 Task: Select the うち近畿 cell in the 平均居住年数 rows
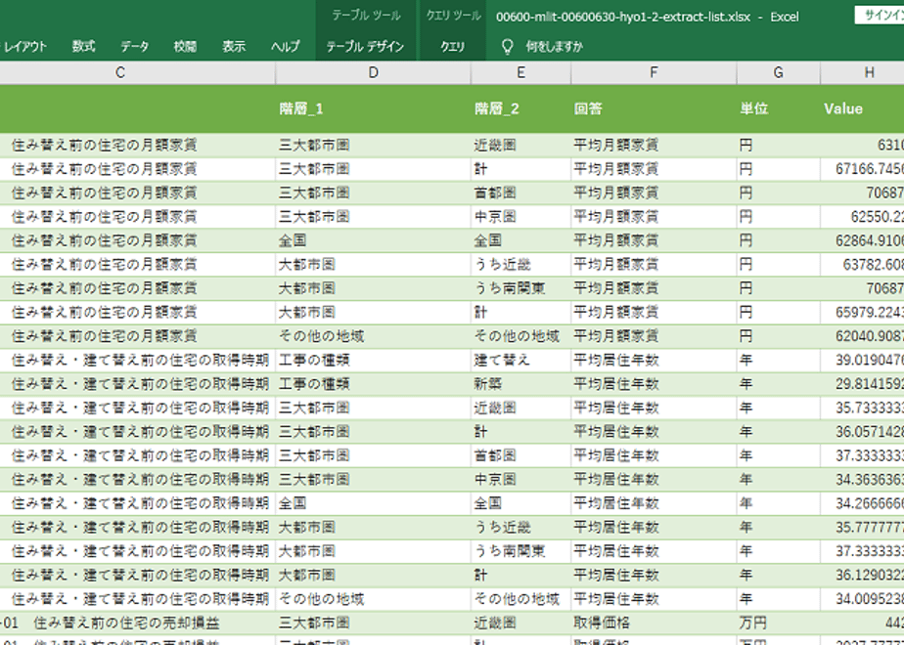point(520,528)
